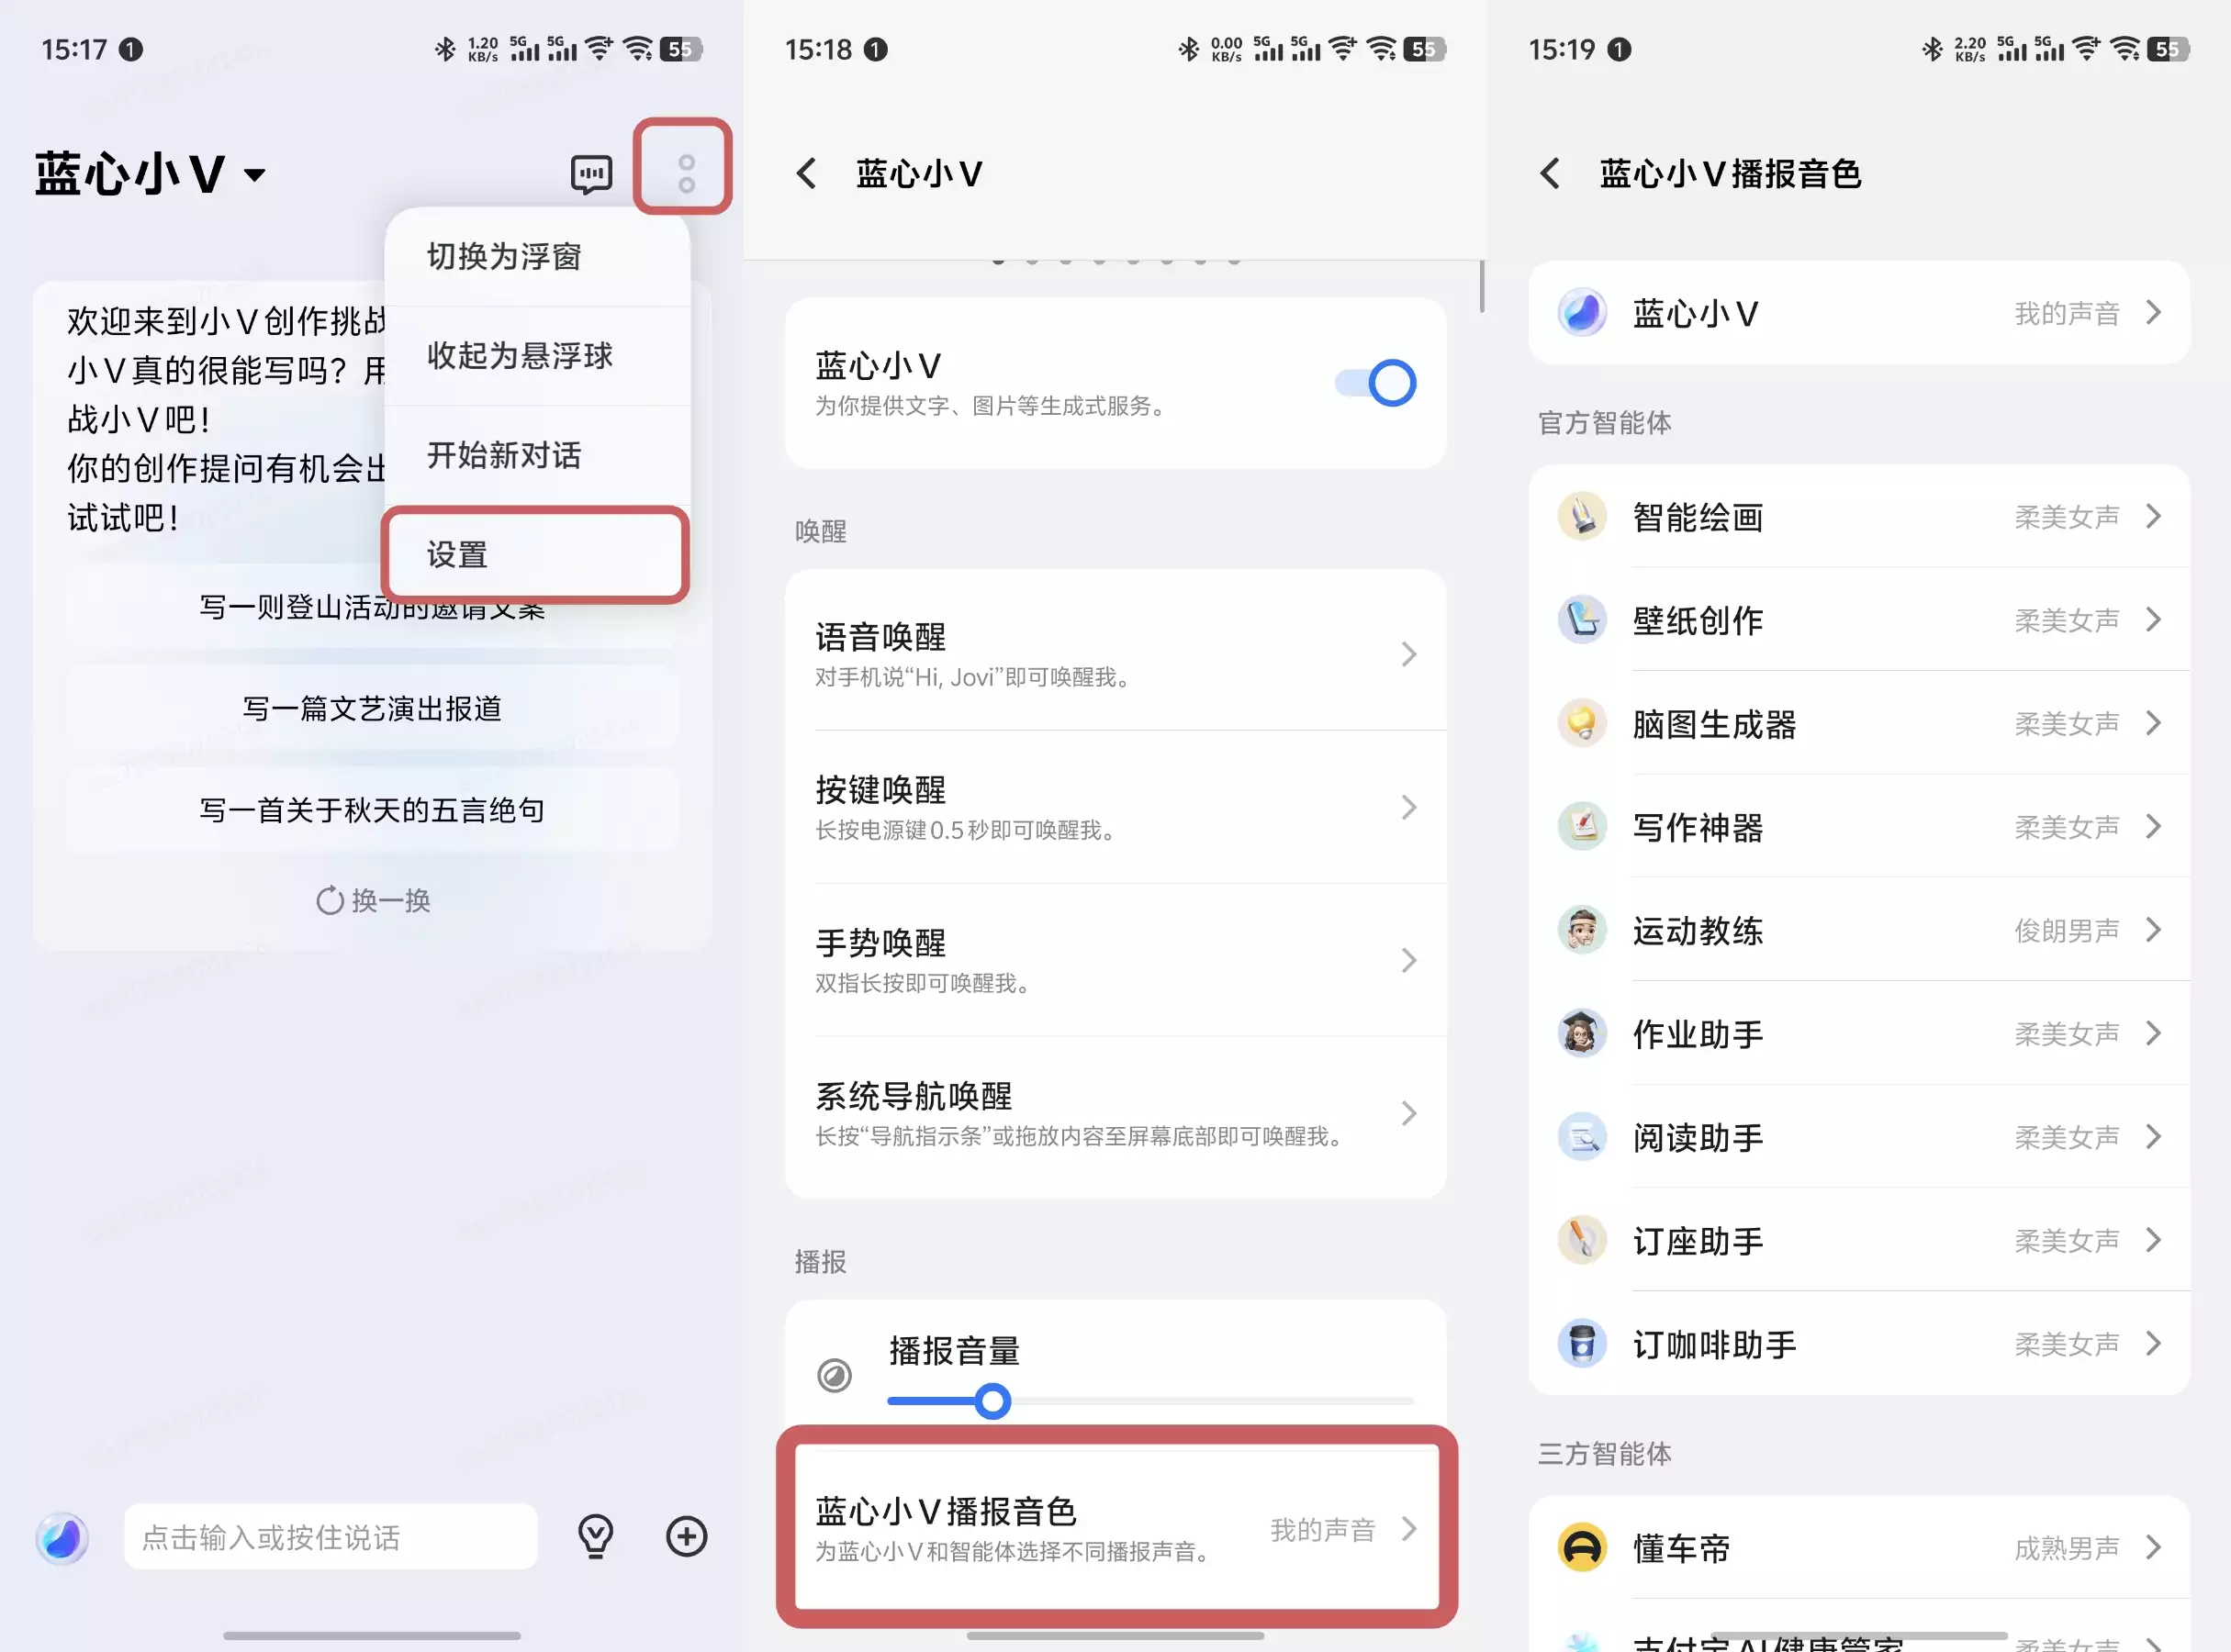Open 手势唤醒 settings
The height and width of the screenshot is (1652, 2231).
(1115, 960)
